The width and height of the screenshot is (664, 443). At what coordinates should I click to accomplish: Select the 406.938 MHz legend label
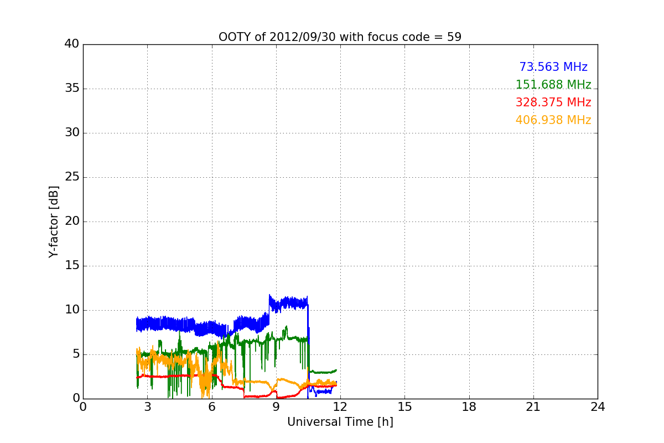pos(553,120)
